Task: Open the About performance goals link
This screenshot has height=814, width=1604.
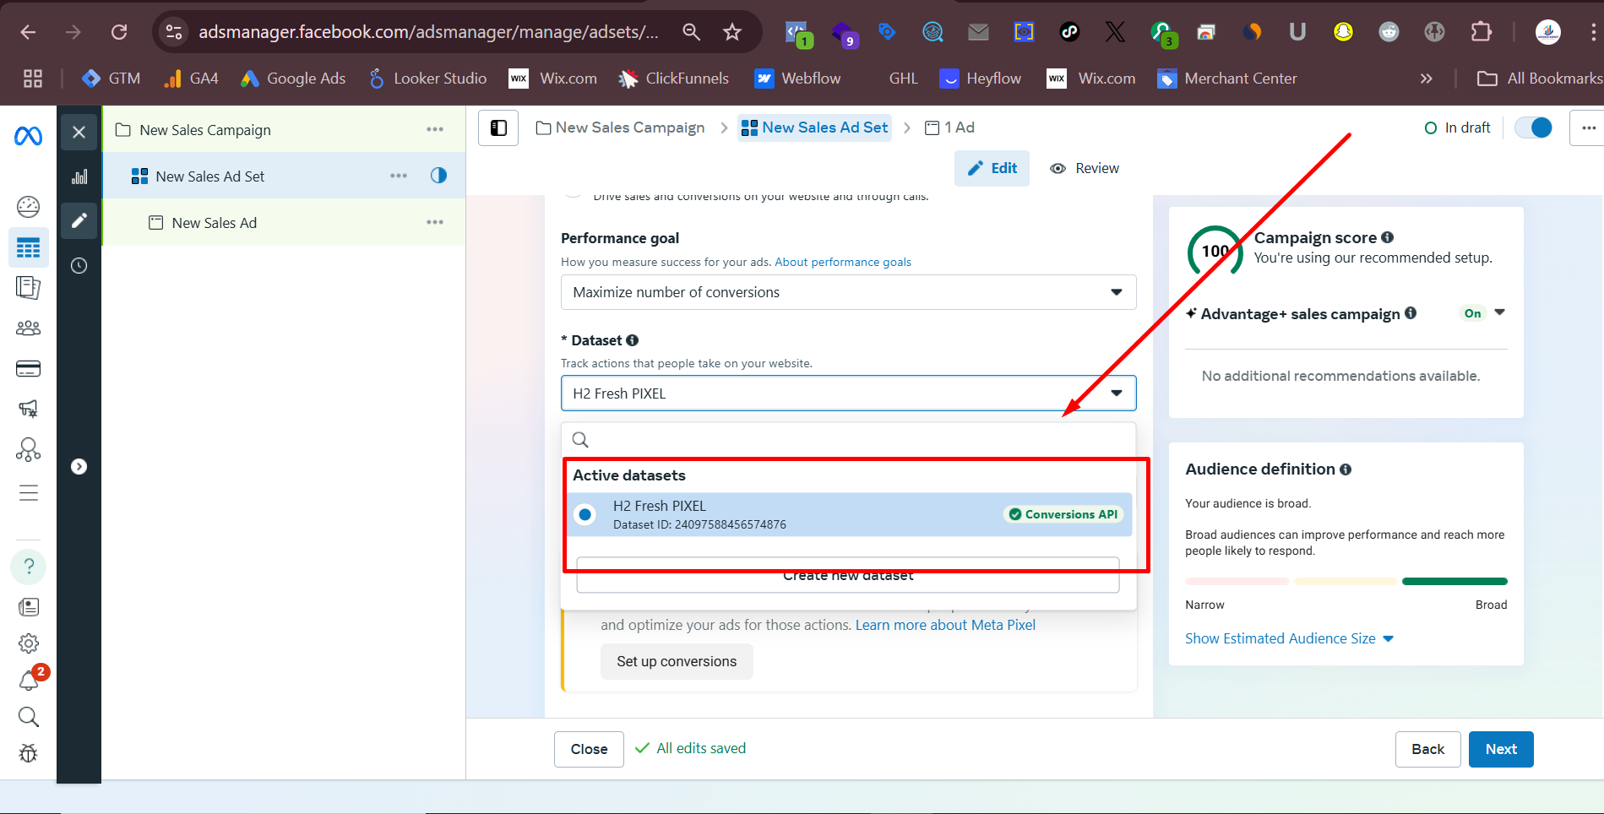Action: (x=842, y=263)
